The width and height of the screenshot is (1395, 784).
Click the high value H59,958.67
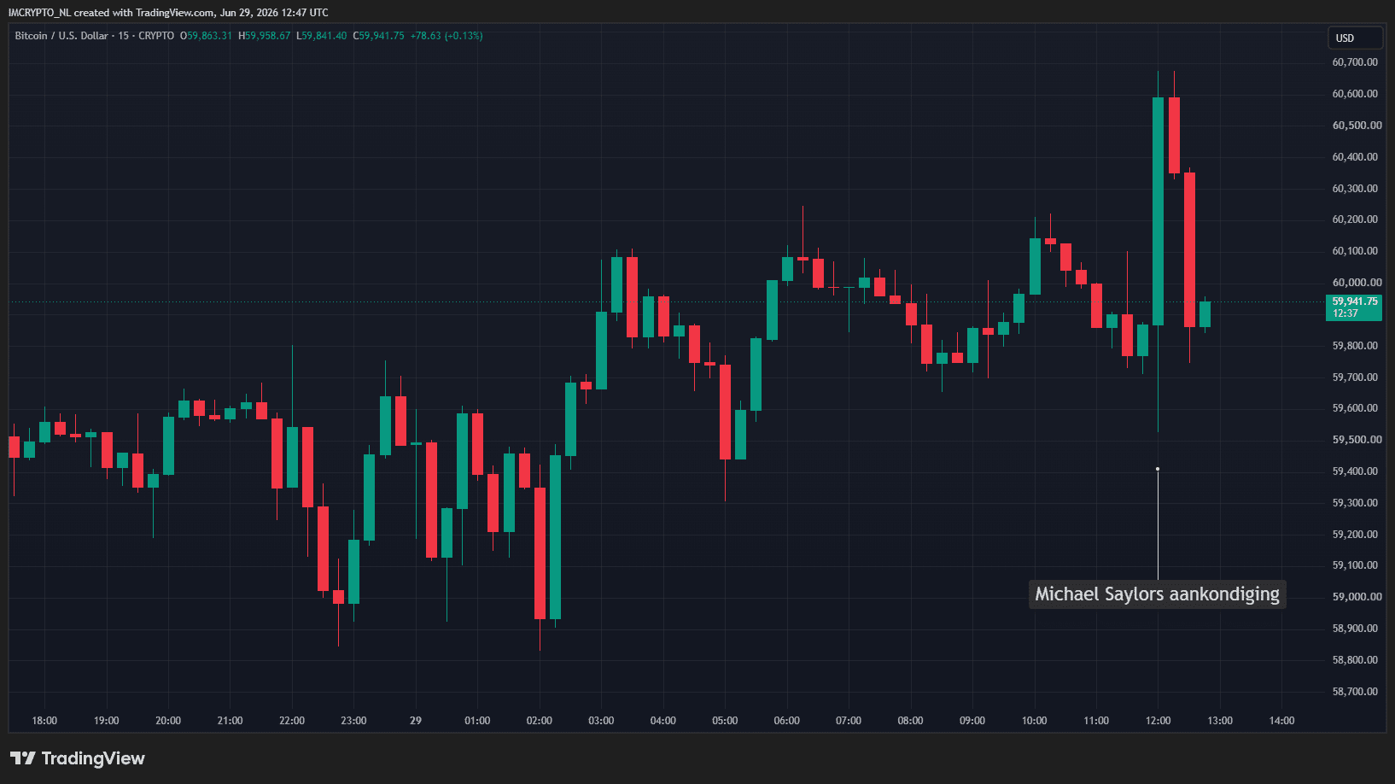[x=265, y=36]
